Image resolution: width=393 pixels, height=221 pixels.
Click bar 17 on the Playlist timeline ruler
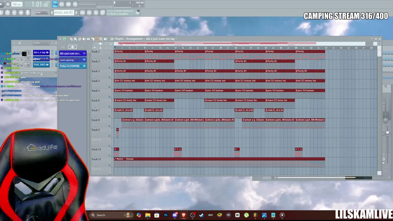coord(175,48)
